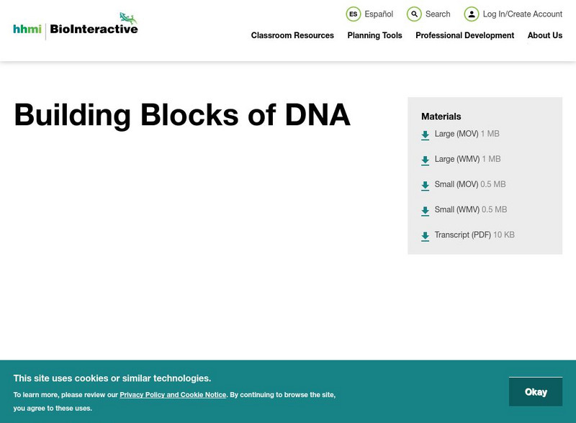The image size is (576, 423).
Task: Open the Privacy Policy and Cookie Notice link
Action: coord(173,394)
